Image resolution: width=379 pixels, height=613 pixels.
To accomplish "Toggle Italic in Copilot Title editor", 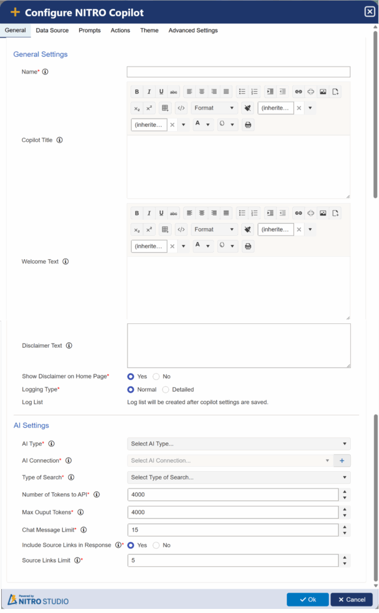I will coord(149,92).
